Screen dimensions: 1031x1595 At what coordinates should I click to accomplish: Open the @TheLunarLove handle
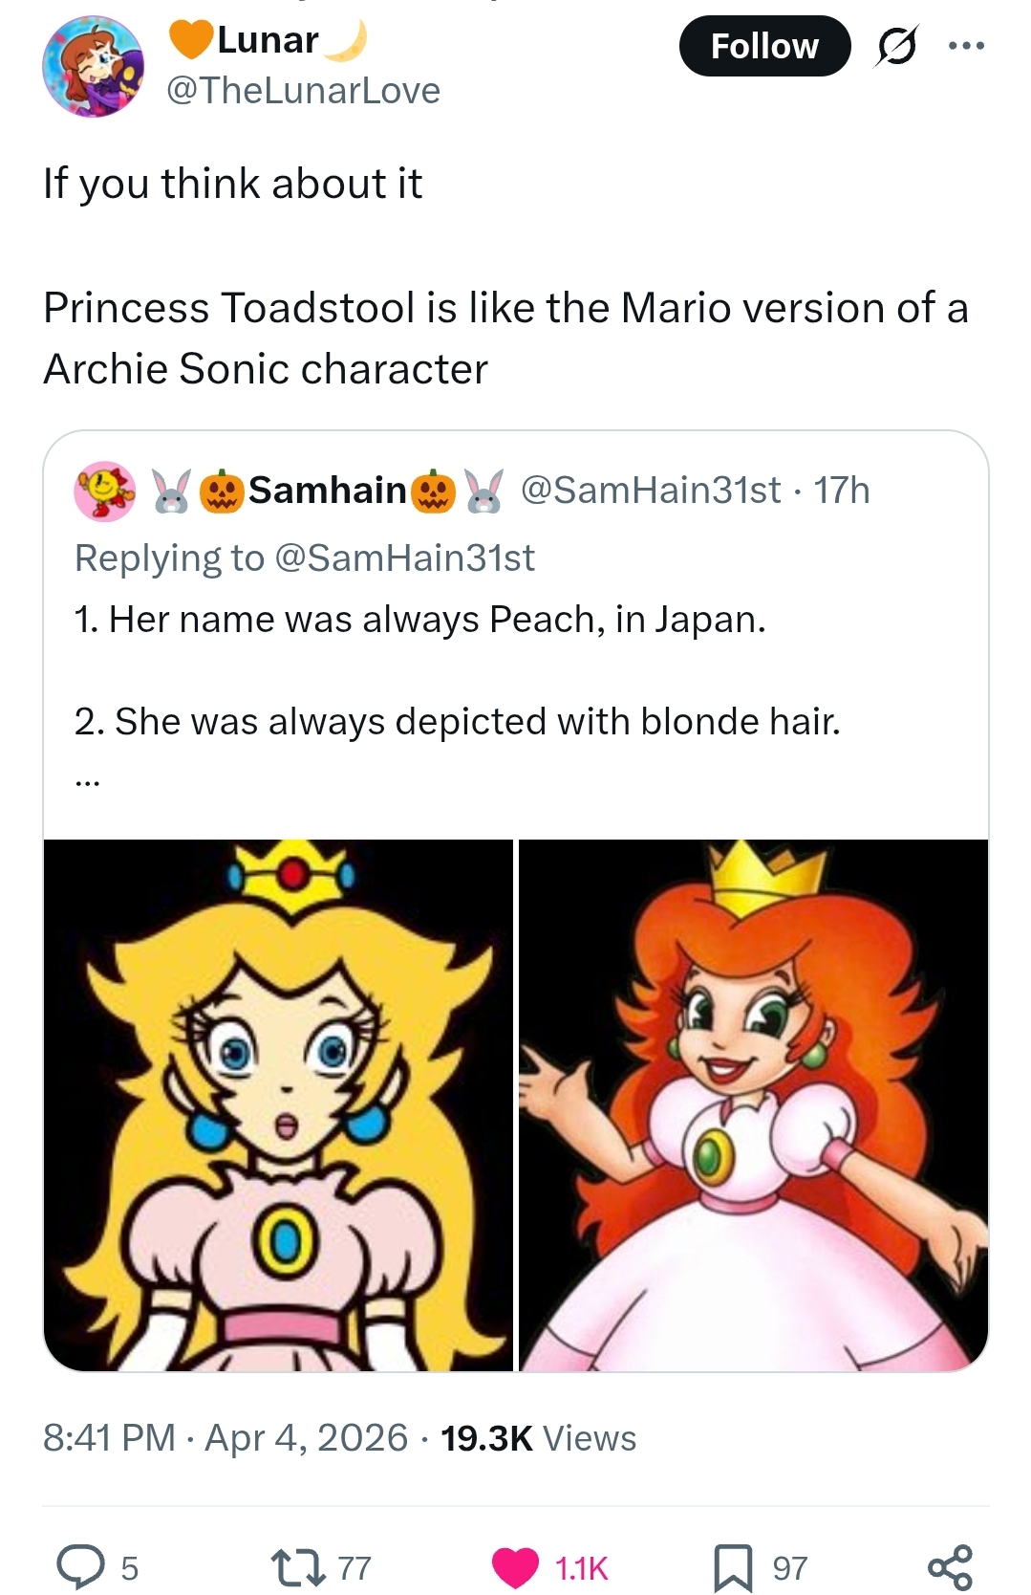(x=304, y=91)
